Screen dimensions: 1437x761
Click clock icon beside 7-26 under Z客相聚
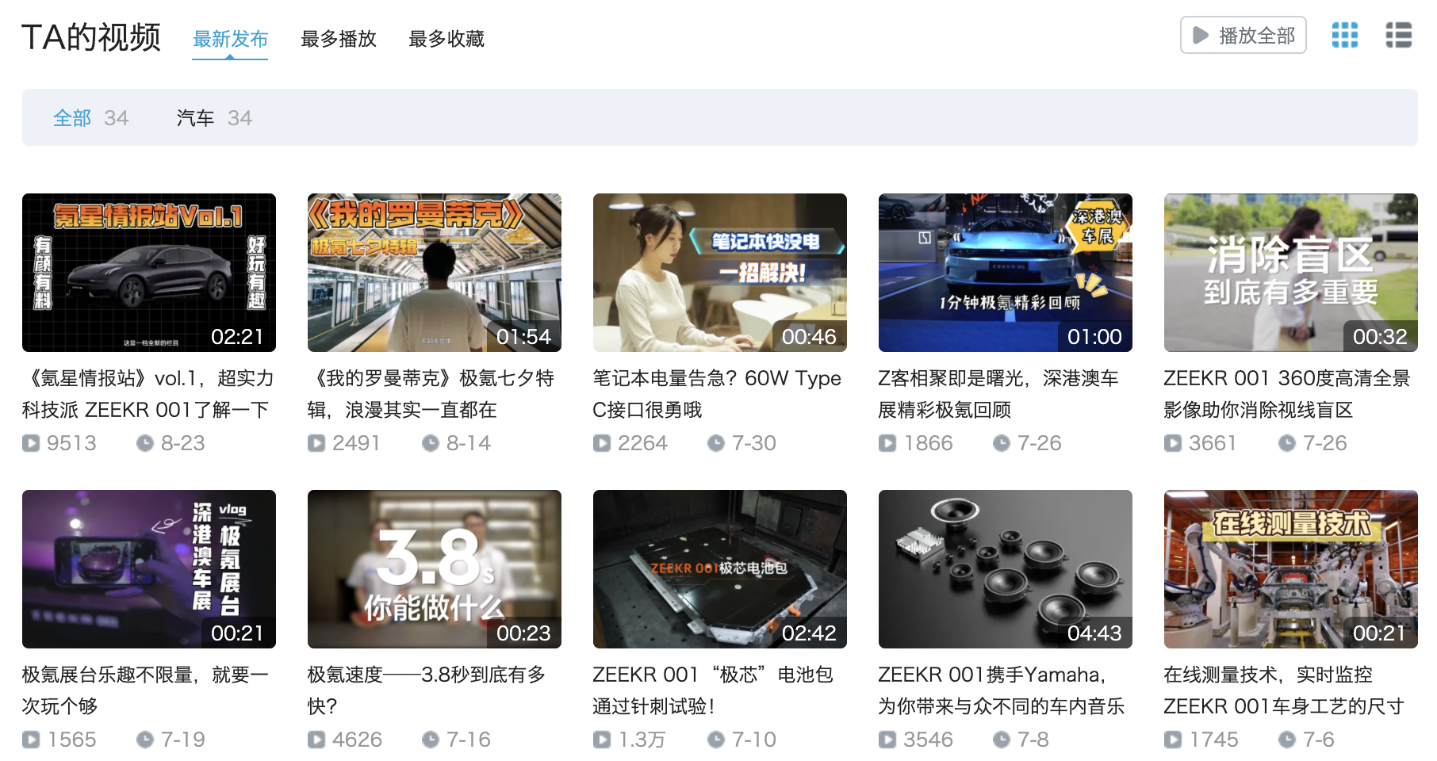click(1002, 443)
